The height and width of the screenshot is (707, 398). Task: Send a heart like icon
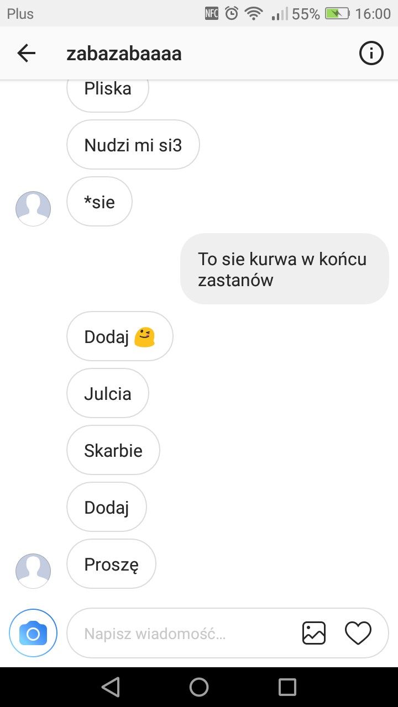tap(358, 633)
